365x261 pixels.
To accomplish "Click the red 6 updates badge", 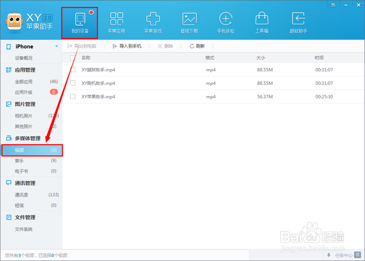I will pyautogui.click(x=54, y=92).
